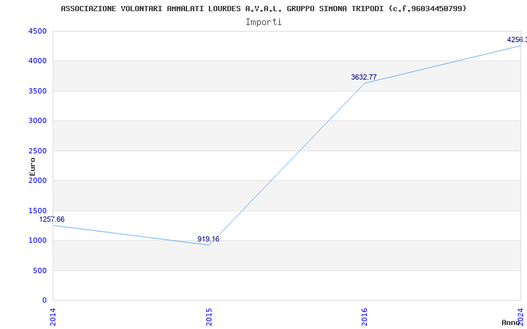
Task: Click the y-axis value 3000
Action: pyautogui.click(x=38, y=121)
